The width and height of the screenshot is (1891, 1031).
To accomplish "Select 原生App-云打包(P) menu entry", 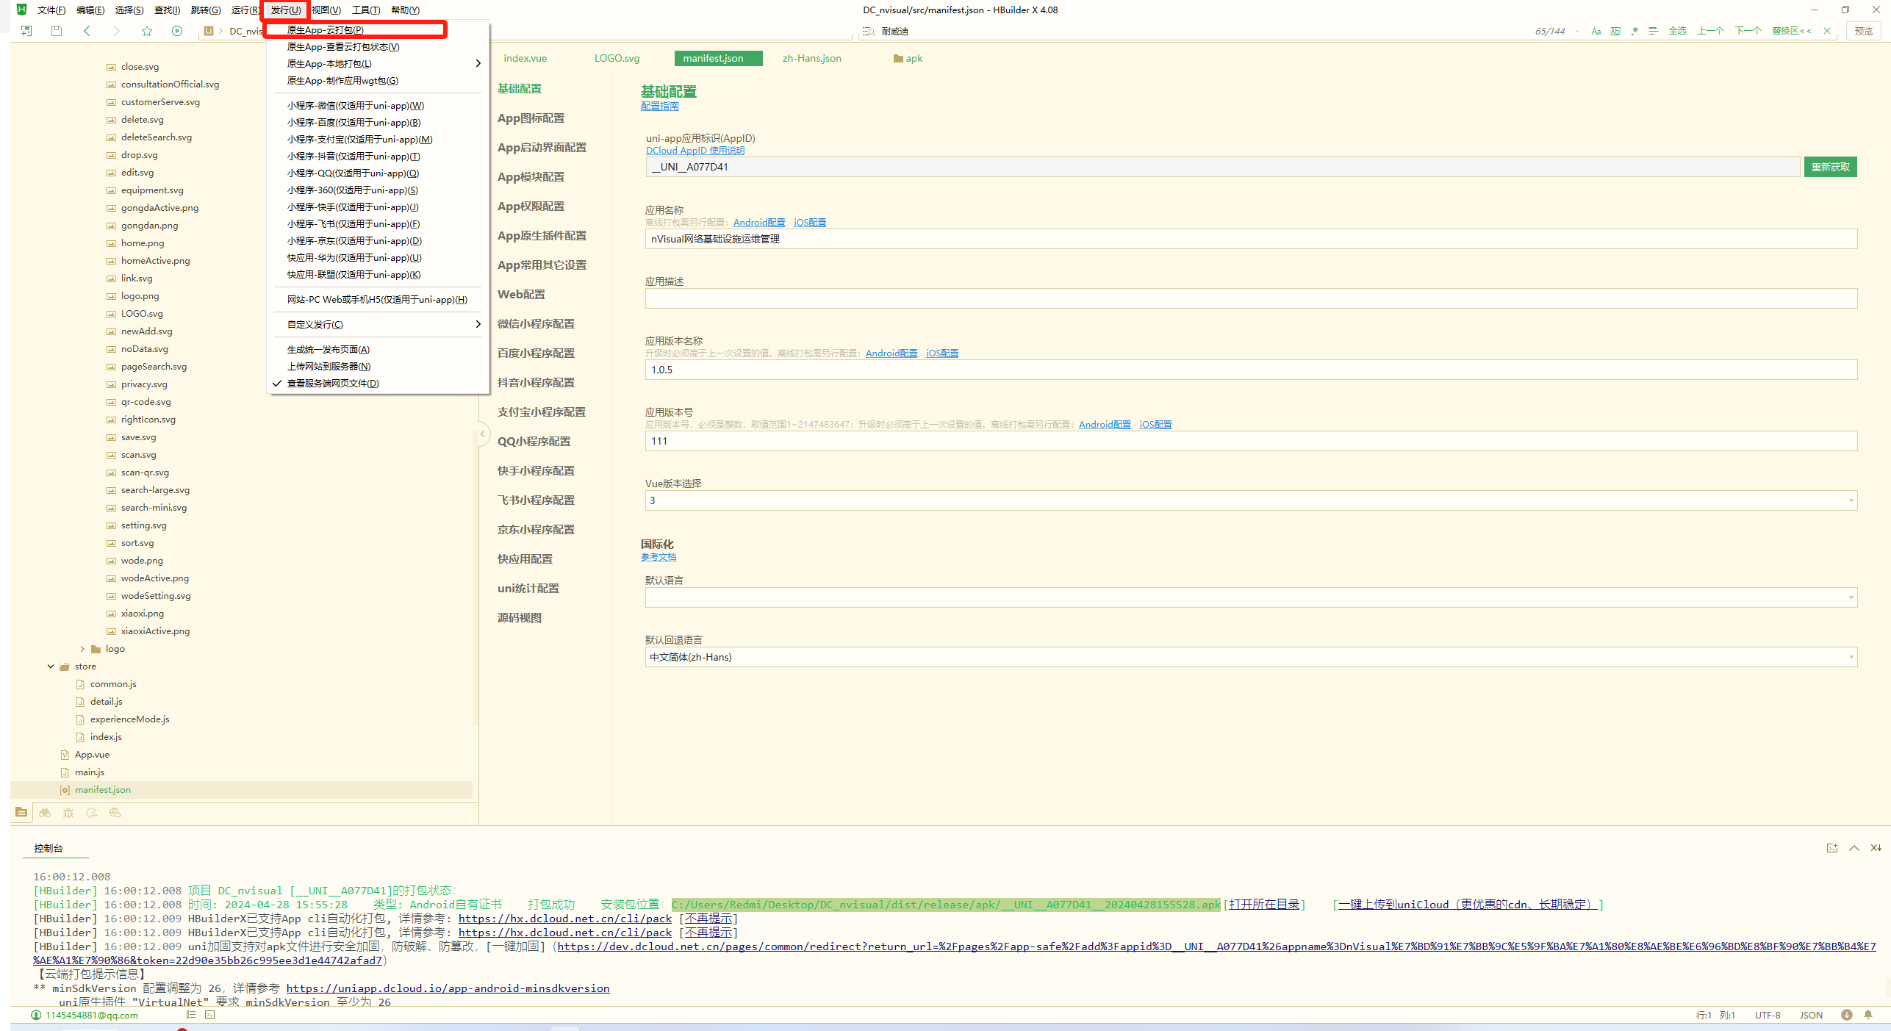I will (x=326, y=30).
